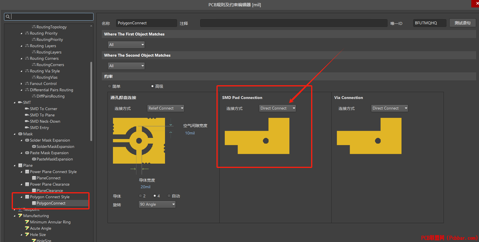This screenshot has height=242, width=479.
Task: Select the Power Plane Connect Style item
Action: [53, 172]
